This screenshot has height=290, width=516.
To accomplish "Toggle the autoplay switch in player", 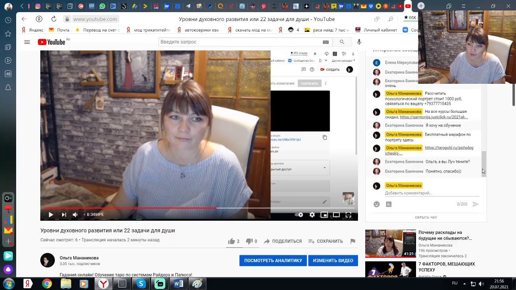I will tap(299, 215).
